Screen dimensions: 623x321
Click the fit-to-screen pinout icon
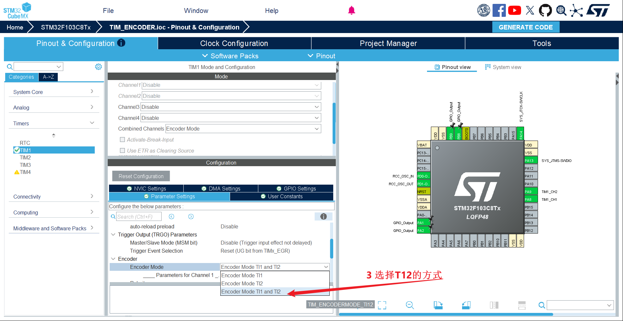pos(382,305)
